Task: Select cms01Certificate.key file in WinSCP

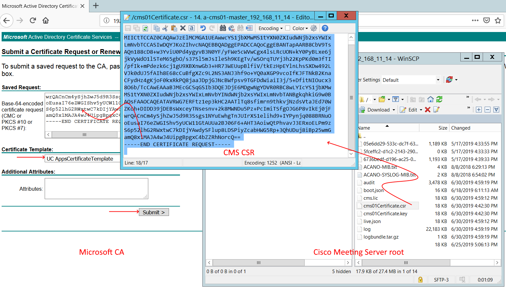Action: pyautogui.click(x=385, y=213)
